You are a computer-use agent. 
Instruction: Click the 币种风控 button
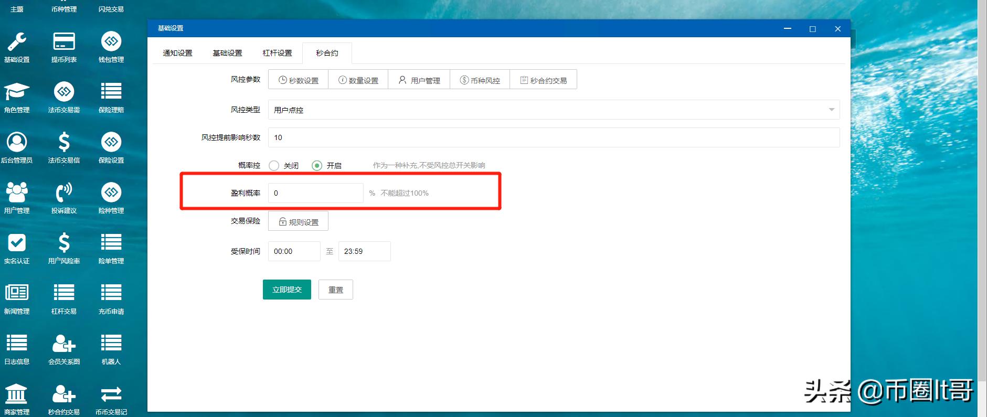point(480,80)
